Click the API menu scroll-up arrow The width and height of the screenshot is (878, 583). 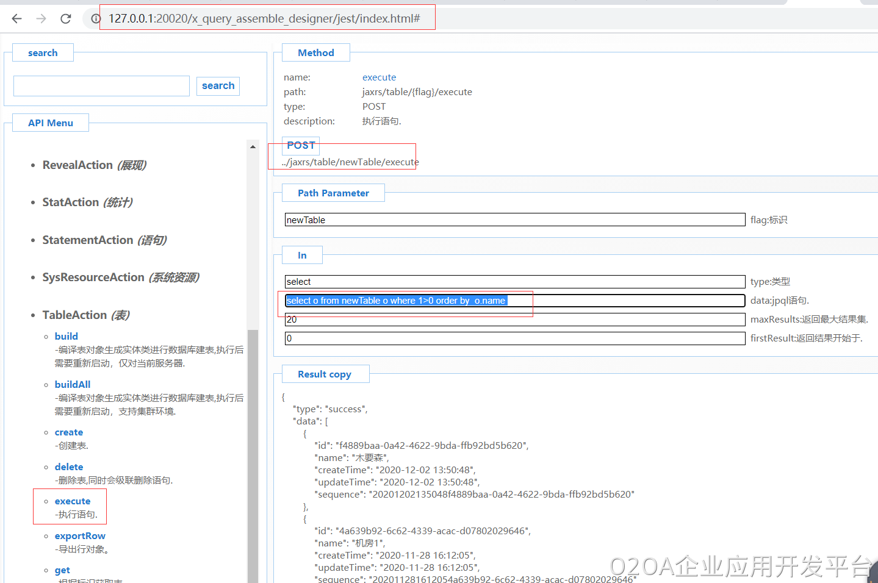253,147
